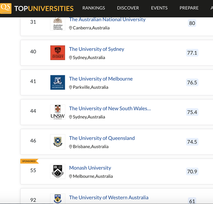
Task: Click rank number 55
Action: (x=33, y=170)
